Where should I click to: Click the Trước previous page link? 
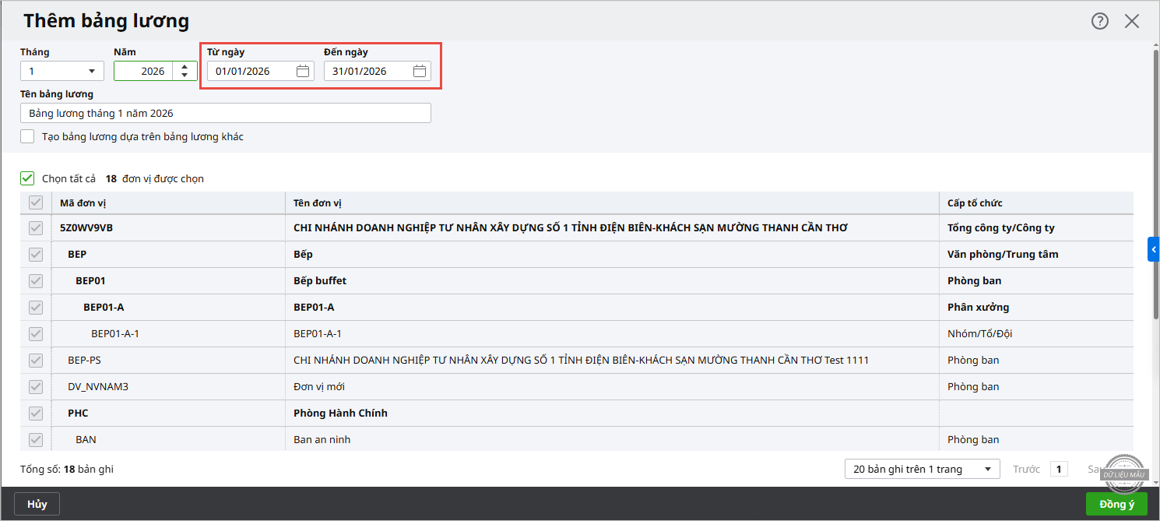(x=1026, y=469)
